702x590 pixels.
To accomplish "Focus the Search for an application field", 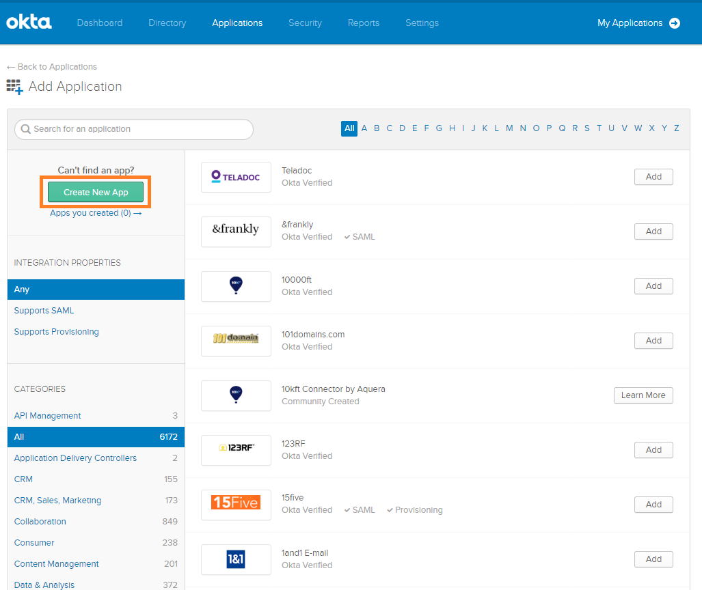I will pyautogui.click(x=134, y=129).
